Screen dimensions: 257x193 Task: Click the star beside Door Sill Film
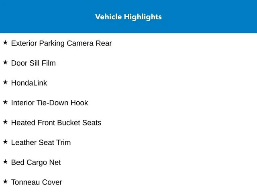click(x=5, y=62)
